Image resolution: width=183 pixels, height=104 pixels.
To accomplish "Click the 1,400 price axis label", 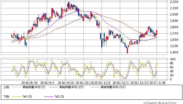I will 174,52.
